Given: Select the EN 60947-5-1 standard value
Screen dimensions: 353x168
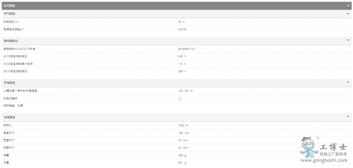Looking at the screenshot, I should (187, 49).
